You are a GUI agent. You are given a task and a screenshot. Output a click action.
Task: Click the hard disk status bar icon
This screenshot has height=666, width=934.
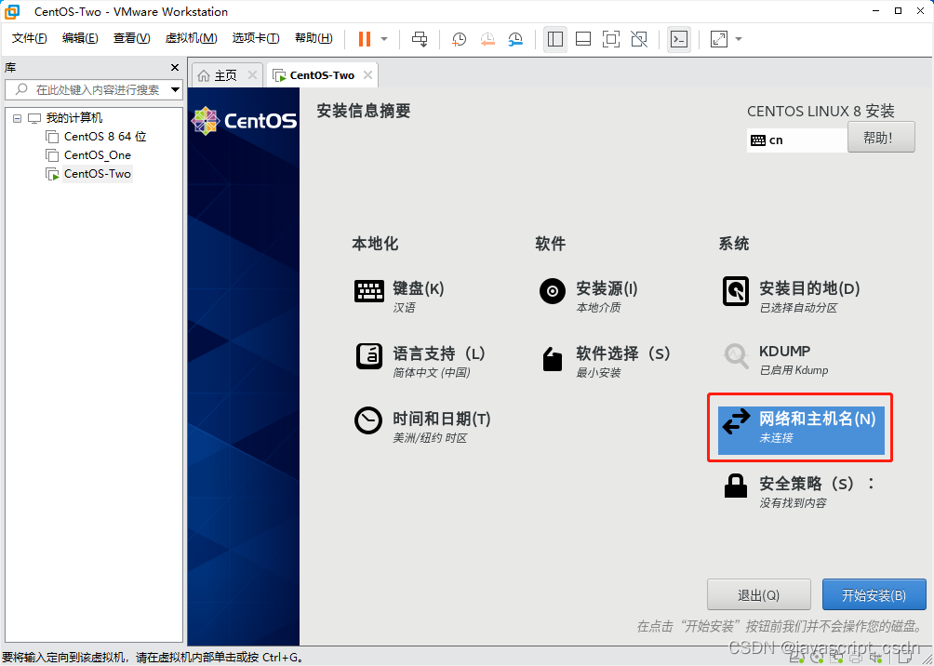(797, 657)
